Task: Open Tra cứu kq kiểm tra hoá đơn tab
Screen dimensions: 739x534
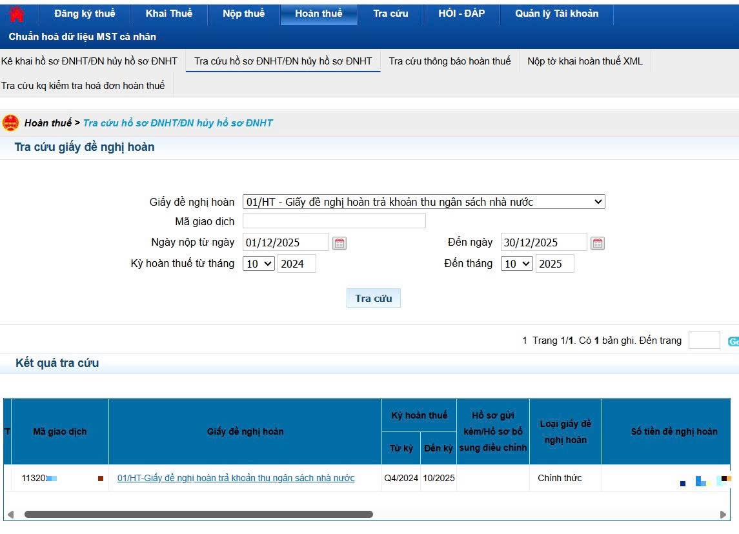Action: coord(83,86)
